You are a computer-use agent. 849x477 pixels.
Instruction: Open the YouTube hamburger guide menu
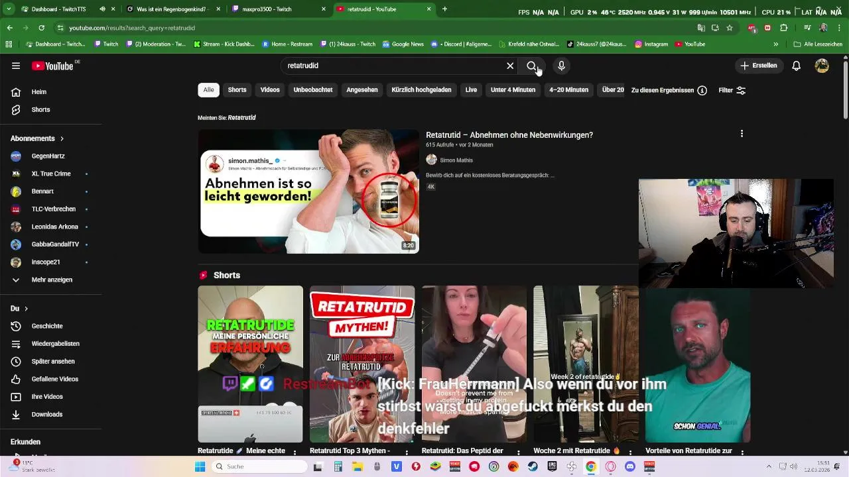(16, 66)
